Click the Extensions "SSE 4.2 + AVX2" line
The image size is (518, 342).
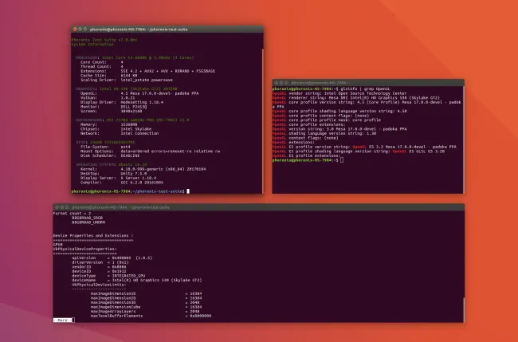click(147, 71)
